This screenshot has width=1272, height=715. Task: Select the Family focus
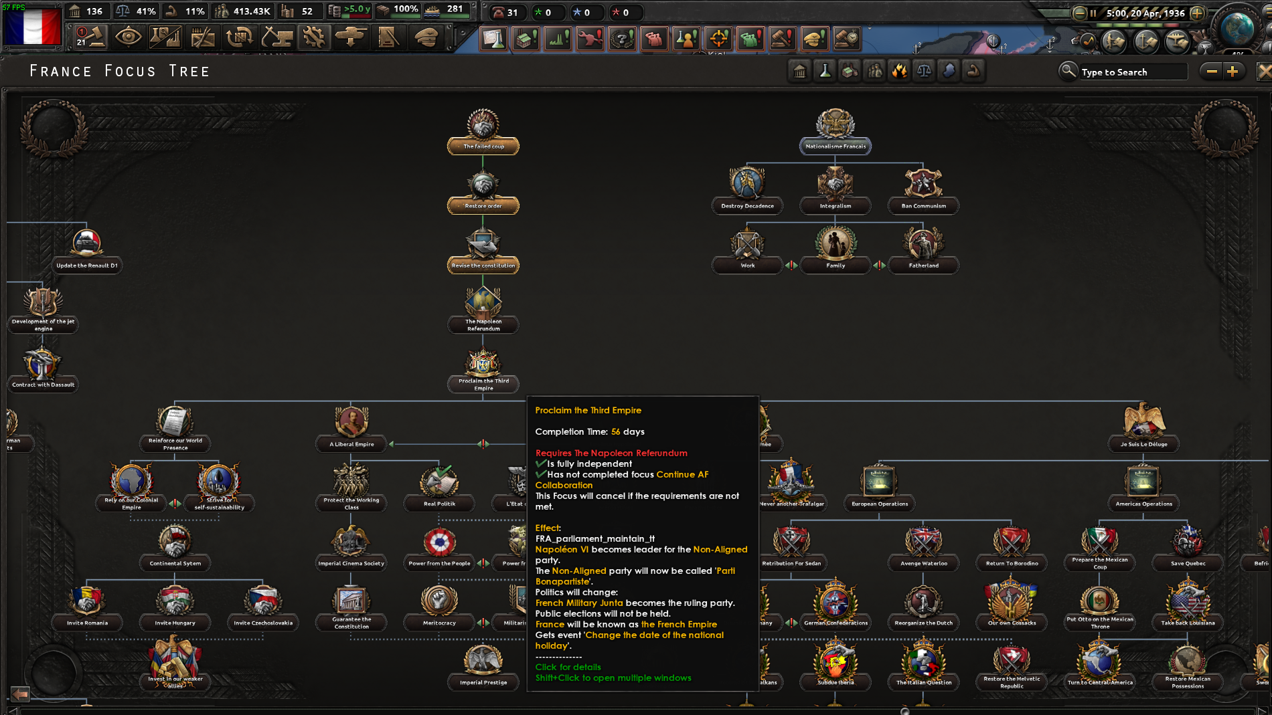click(835, 251)
